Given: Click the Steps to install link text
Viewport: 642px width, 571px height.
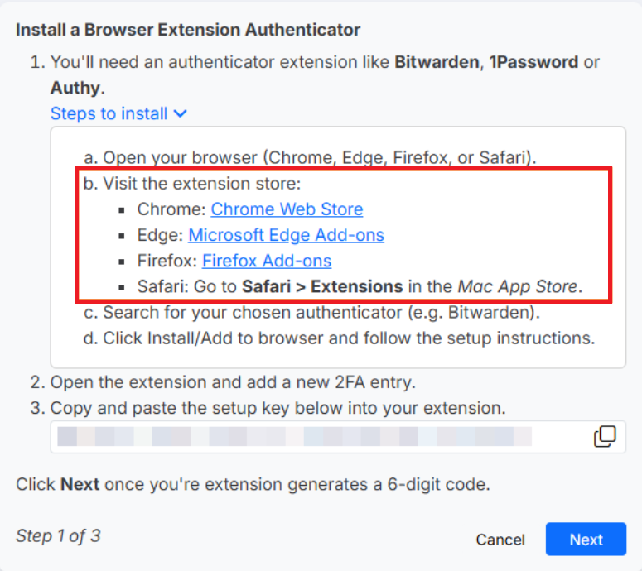Looking at the screenshot, I should pos(109,113).
